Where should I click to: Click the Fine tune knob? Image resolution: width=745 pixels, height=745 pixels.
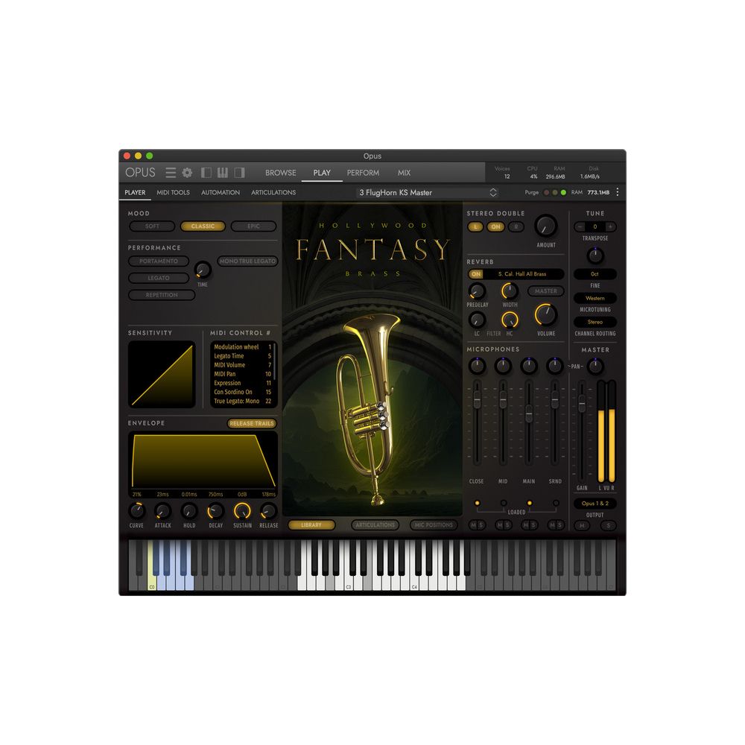595,256
